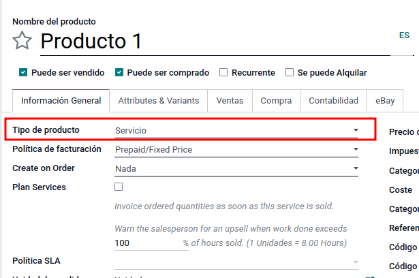419x278 pixels.
Task: Go to the Compra tab
Action: (276, 100)
